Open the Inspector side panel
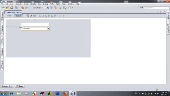Image resolution: width=170 pixels, height=96 pixels. [x=2, y=52]
